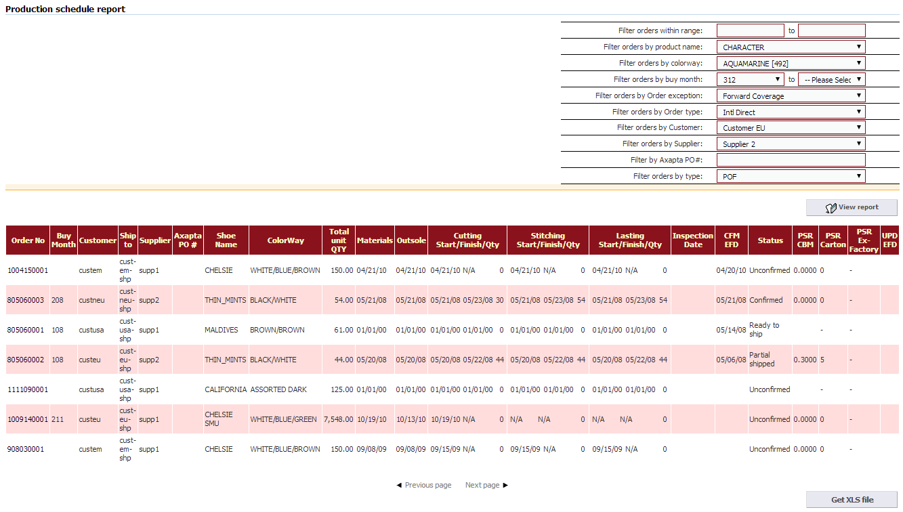The width and height of the screenshot is (903, 512).
Task: Focus the range end input field
Action: (x=832, y=30)
